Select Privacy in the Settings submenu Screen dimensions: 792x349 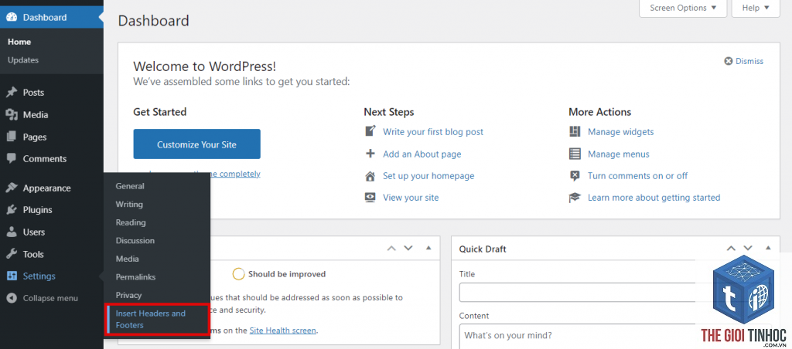[129, 295]
